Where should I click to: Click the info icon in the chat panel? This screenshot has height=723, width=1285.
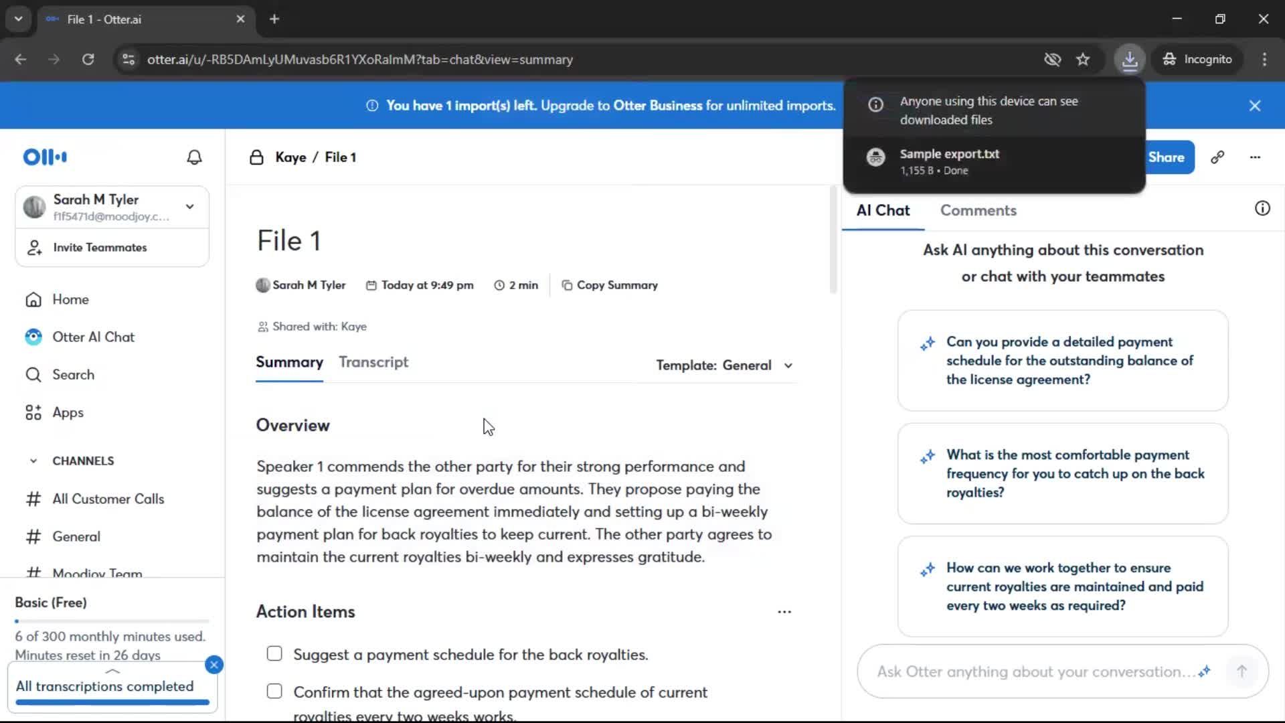point(1262,208)
